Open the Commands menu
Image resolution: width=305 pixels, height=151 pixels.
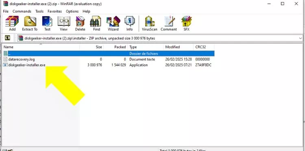pyautogui.click(x=22, y=11)
